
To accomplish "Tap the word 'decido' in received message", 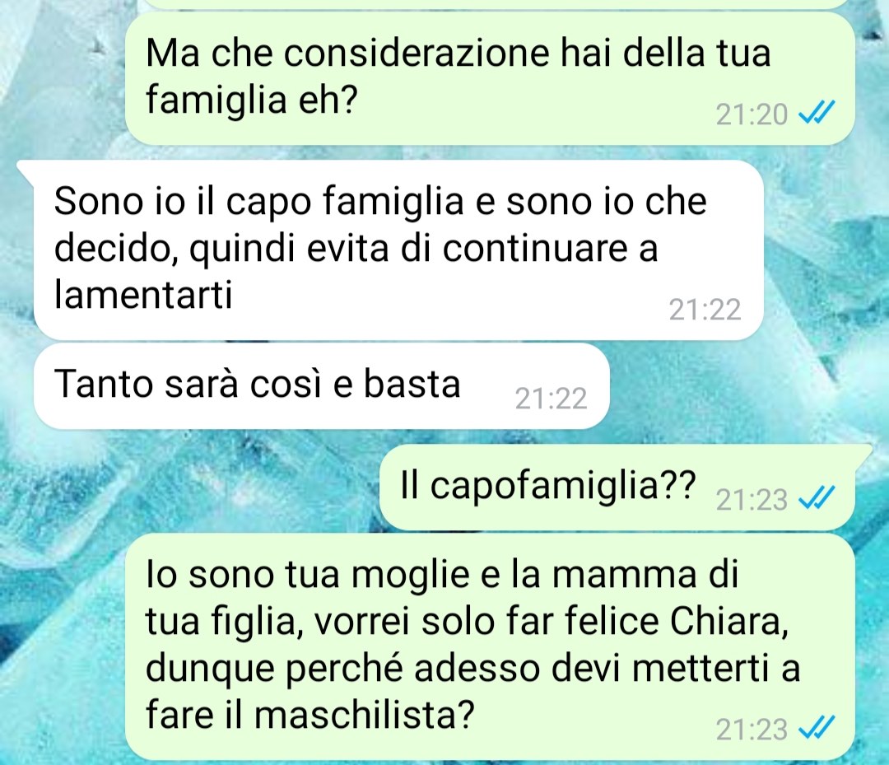I will coord(116,249).
